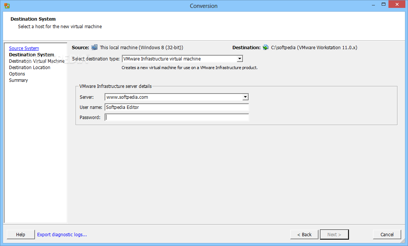Click the Next button
Viewport: 408px width, 246px height.
(334, 235)
